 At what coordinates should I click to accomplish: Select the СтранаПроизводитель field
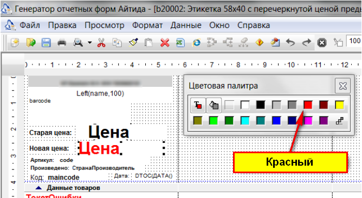[103, 168]
